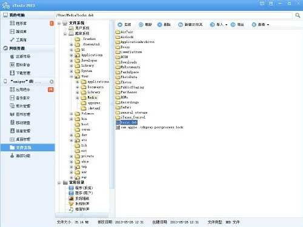This screenshot has height=227, width=303.
Task: Select the Advanced Functions (高级功能) sidebar item
Action: pyautogui.click(x=20, y=156)
